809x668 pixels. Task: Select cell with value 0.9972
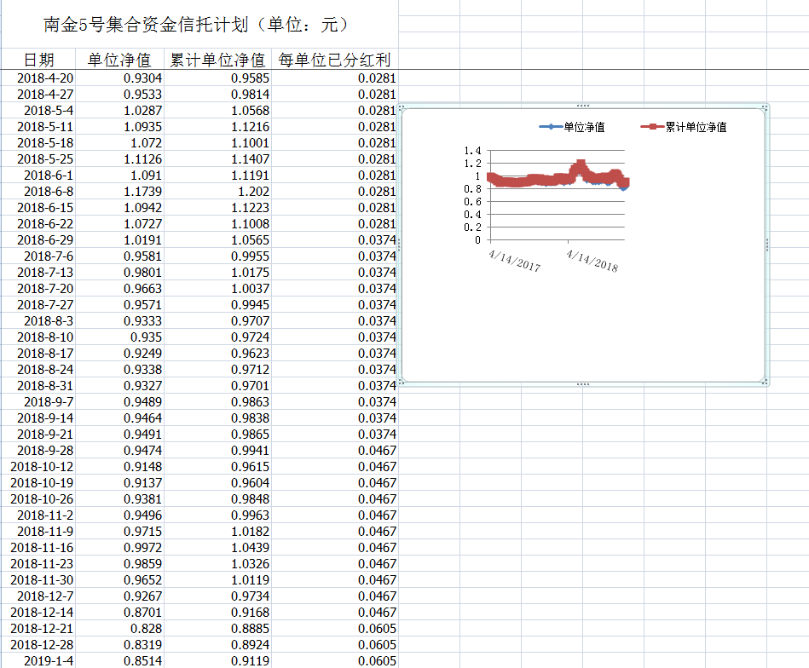pos(119,547)
